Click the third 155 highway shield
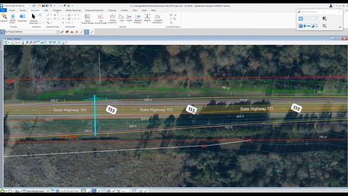Image resolution: width=348 pixels, height=196 pixels. pyautogui.click(x=296, y=108)
